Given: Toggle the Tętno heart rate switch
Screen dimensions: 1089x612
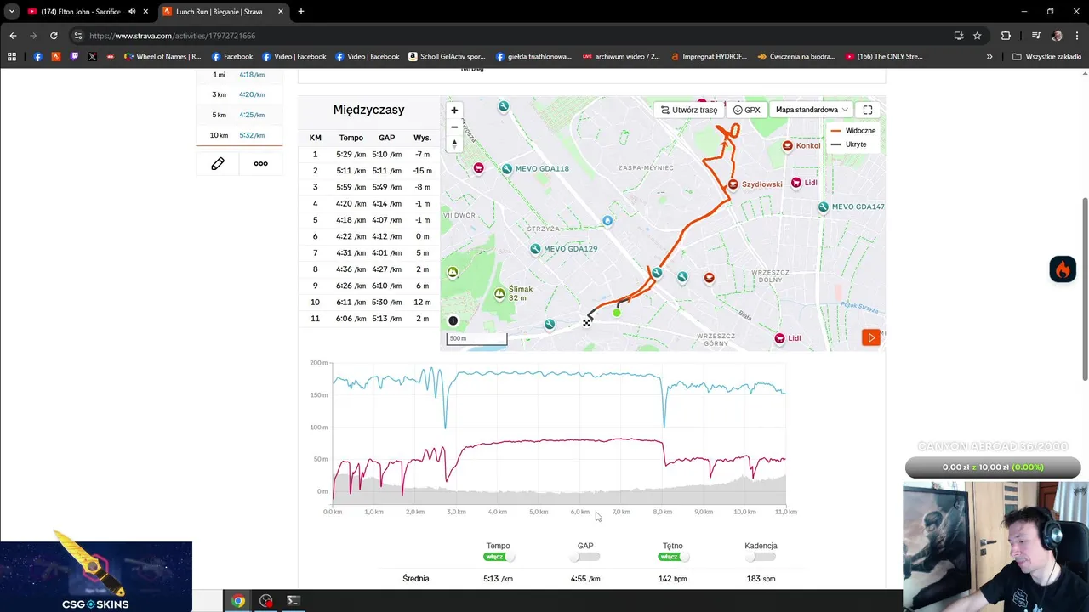Looking at the screenshot, I should tap(672, 557).
